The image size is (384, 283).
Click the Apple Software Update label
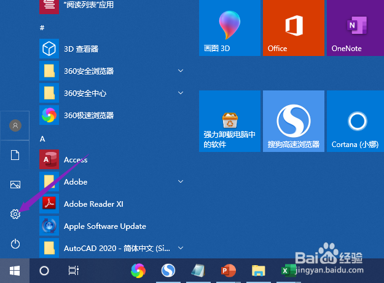tap(105, 226)
